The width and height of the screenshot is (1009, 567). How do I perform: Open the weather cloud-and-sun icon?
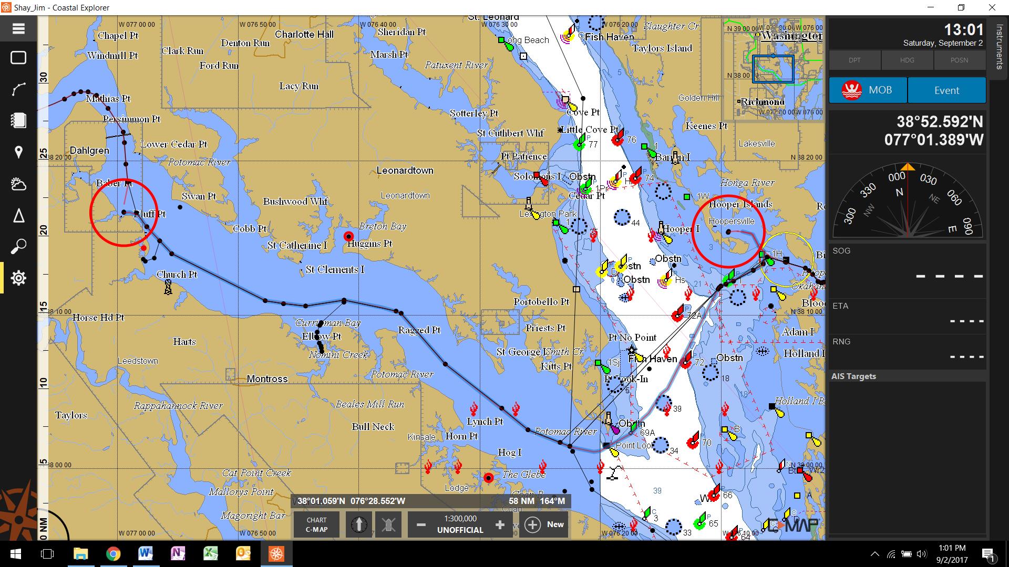point(18,184)
